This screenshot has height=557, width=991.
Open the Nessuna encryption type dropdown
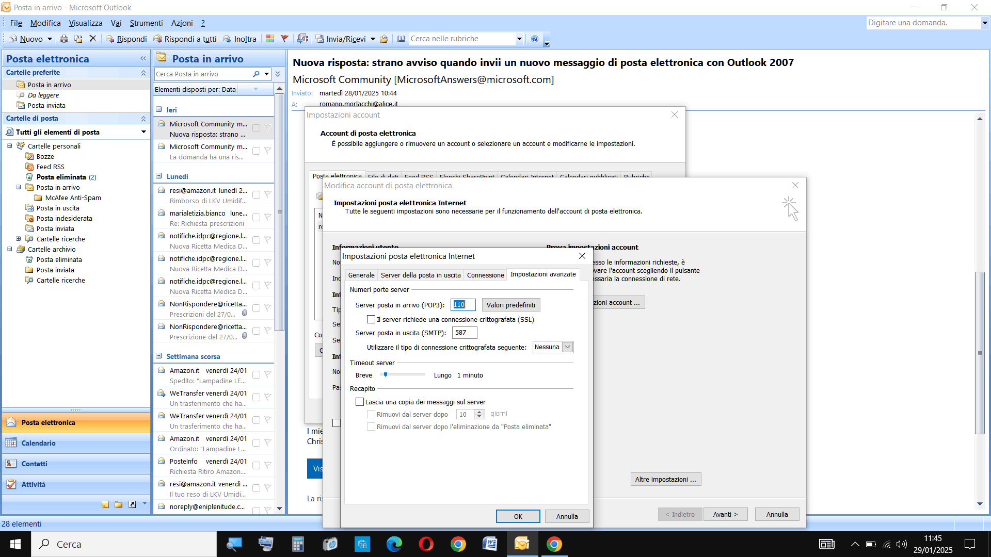[x=567, y=347]
